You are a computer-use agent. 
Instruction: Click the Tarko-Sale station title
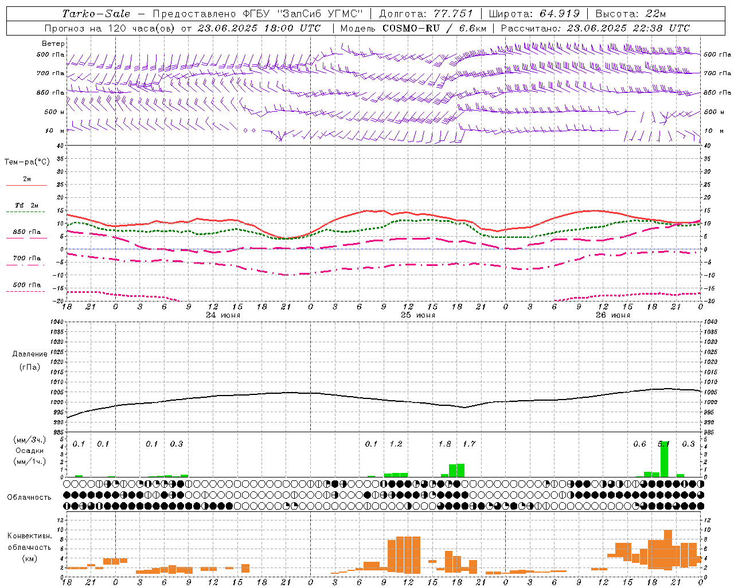[96, 14]
